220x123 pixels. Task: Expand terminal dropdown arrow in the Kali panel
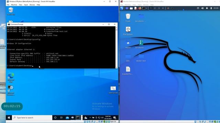146,8
